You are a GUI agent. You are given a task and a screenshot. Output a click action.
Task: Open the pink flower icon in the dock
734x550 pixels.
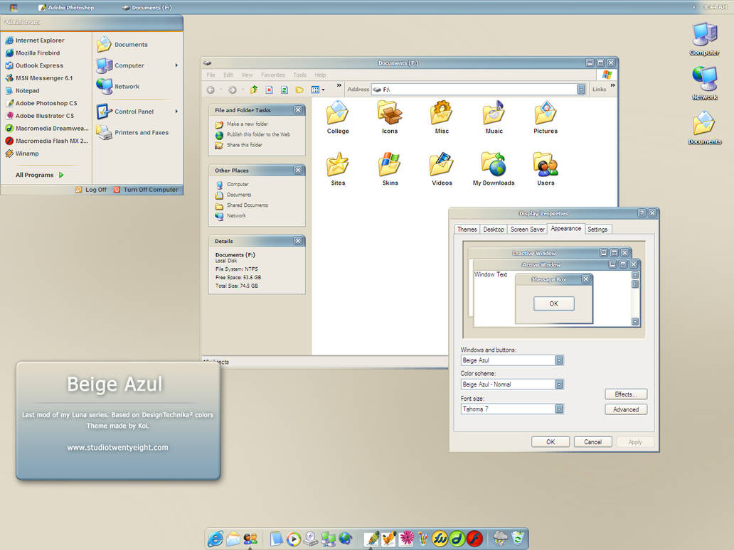click(406, 539)
